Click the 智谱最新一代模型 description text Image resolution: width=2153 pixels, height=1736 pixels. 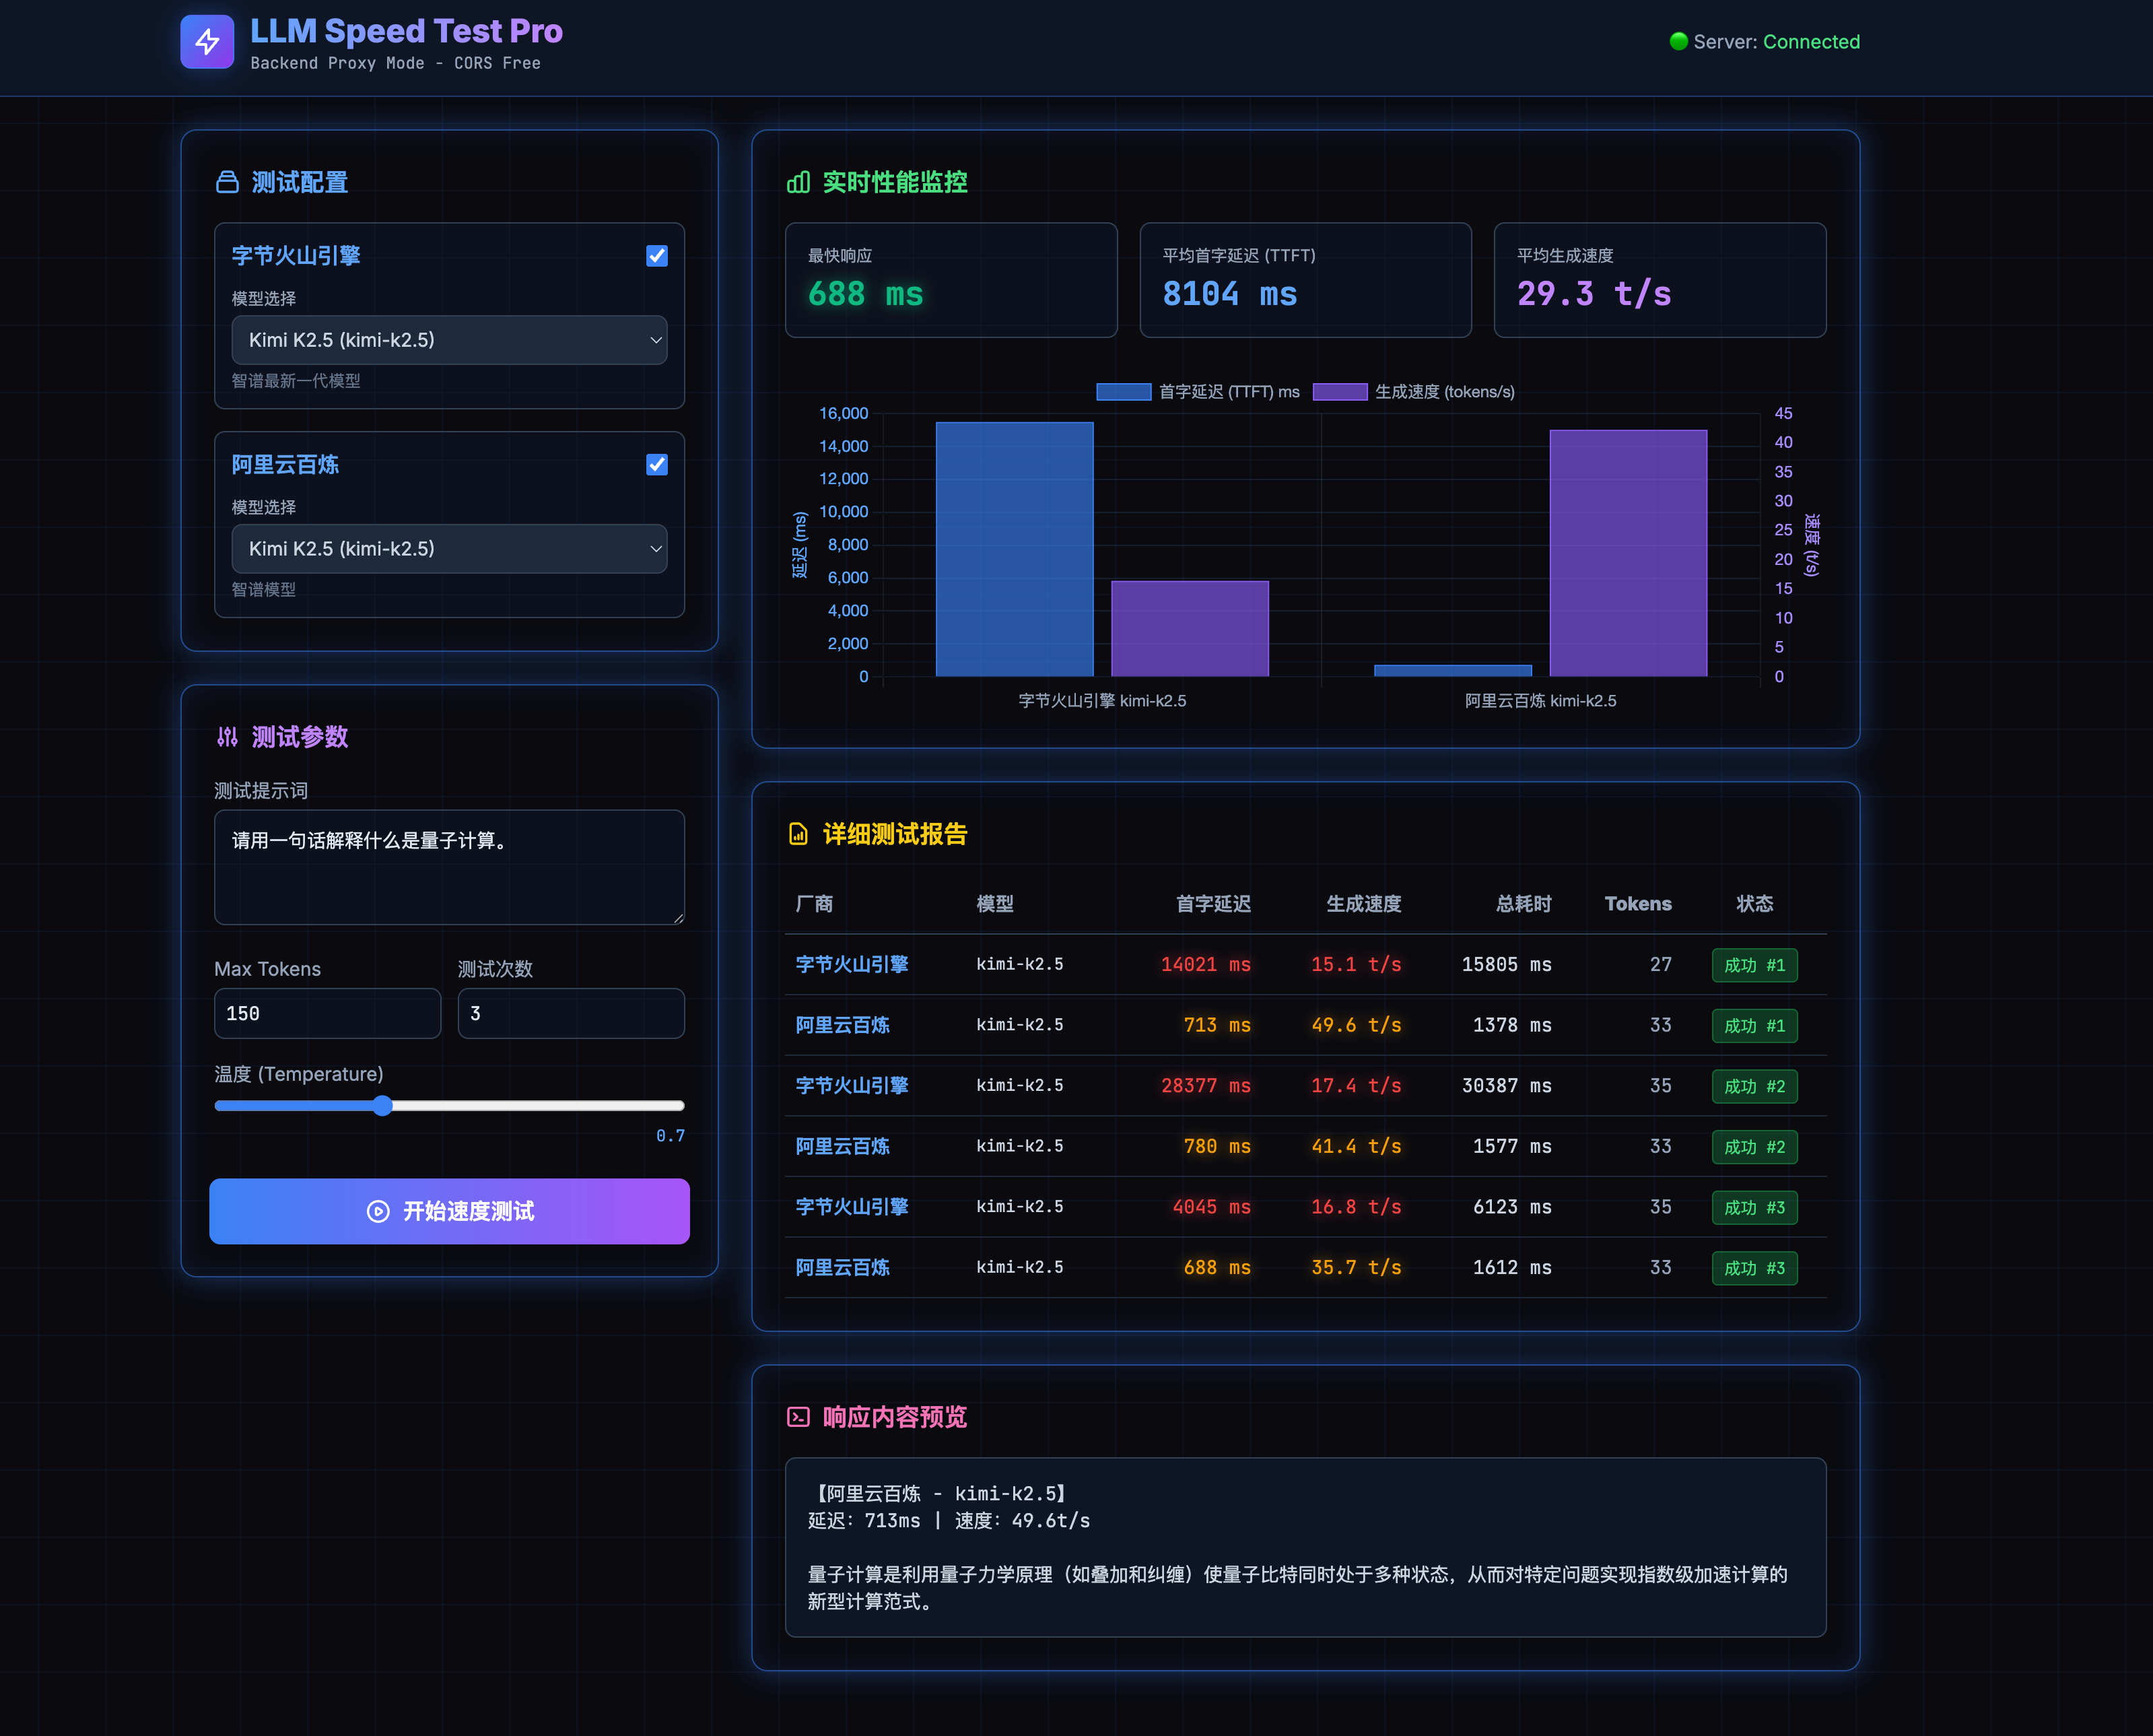(296, 381)
